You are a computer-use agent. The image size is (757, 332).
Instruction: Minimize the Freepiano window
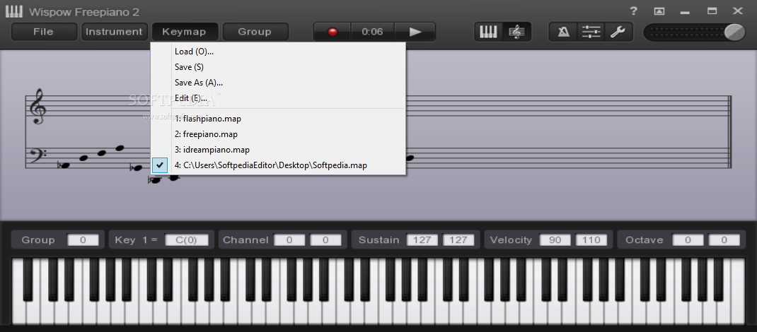[686, 11]
